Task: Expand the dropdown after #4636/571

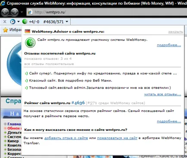Action: (67, 22)
